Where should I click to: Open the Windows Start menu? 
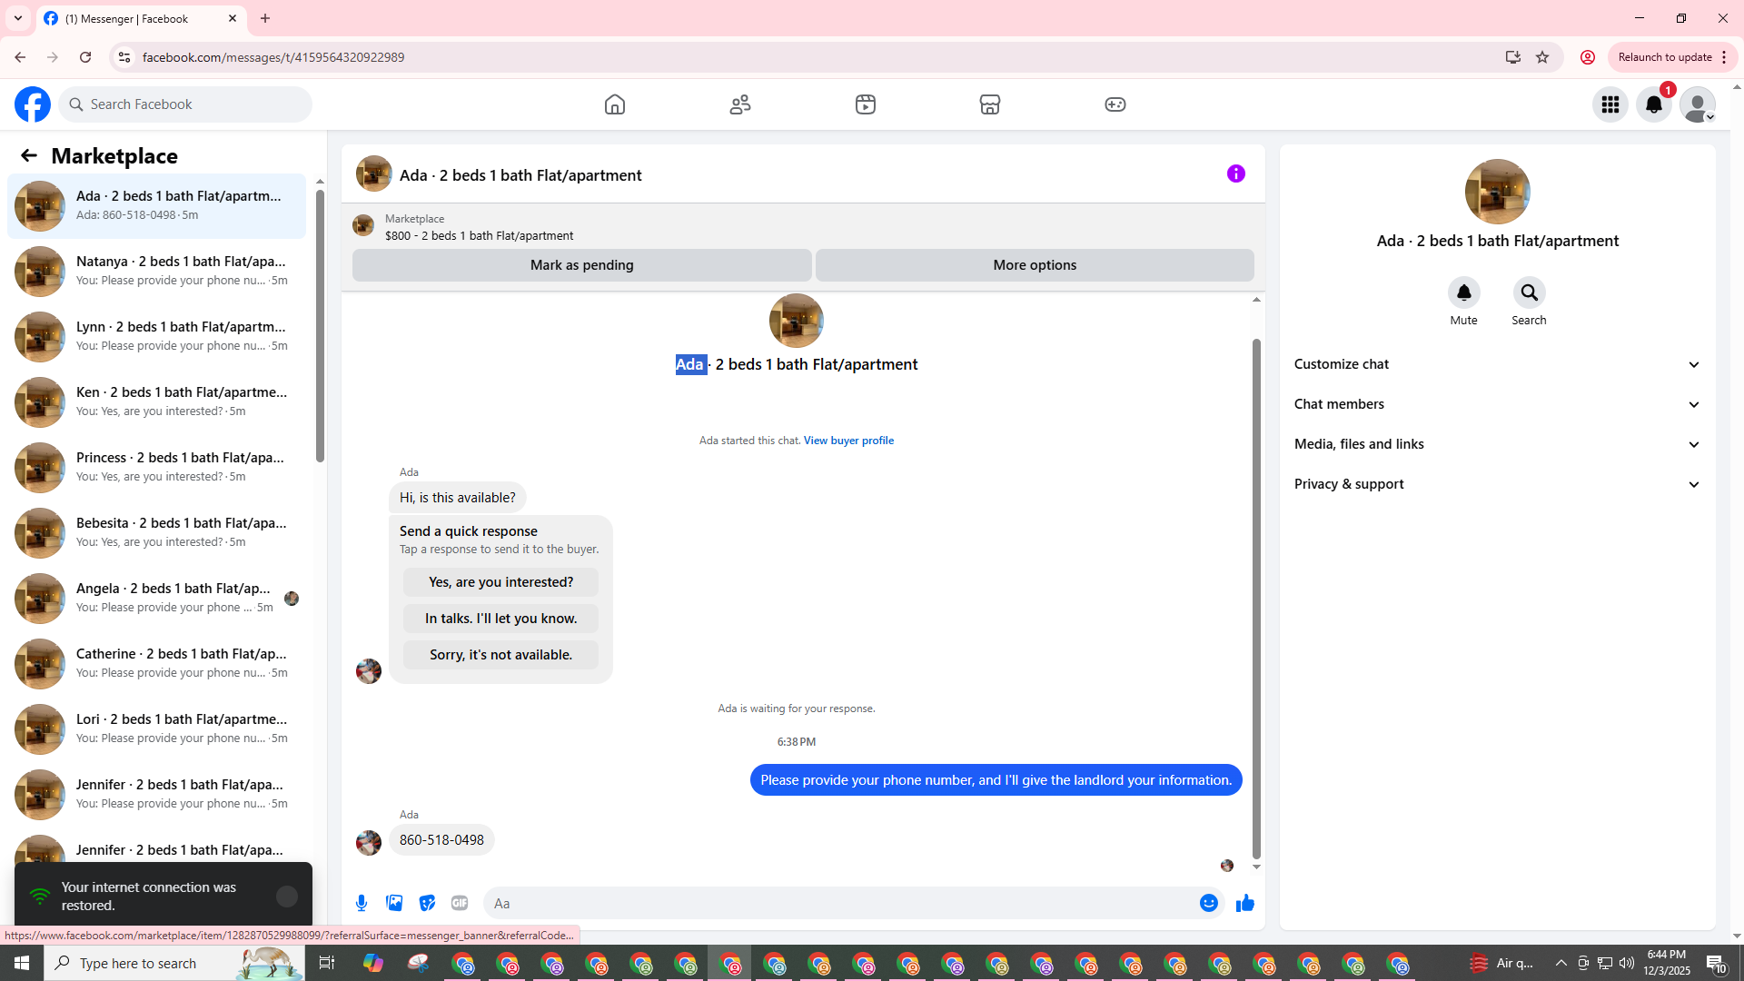(x=22, y=963)
